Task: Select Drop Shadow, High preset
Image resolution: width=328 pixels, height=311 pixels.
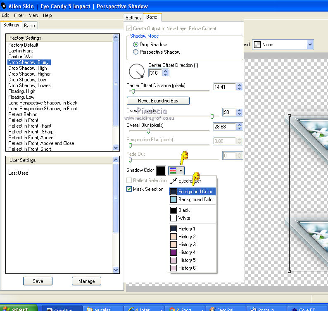Action: tap(28, 68)
